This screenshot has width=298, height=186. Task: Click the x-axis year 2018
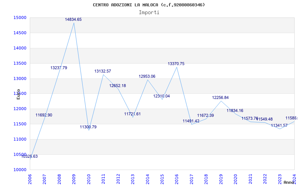click(206, 179)
